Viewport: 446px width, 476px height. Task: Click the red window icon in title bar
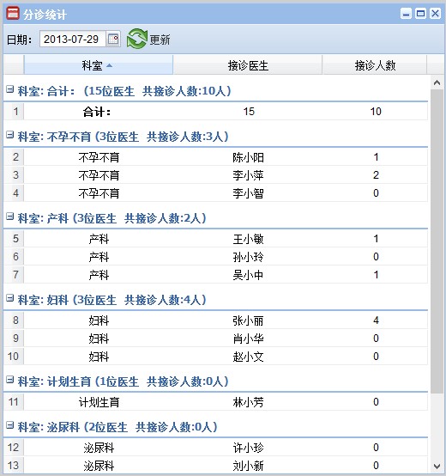[x=13, y=14]
